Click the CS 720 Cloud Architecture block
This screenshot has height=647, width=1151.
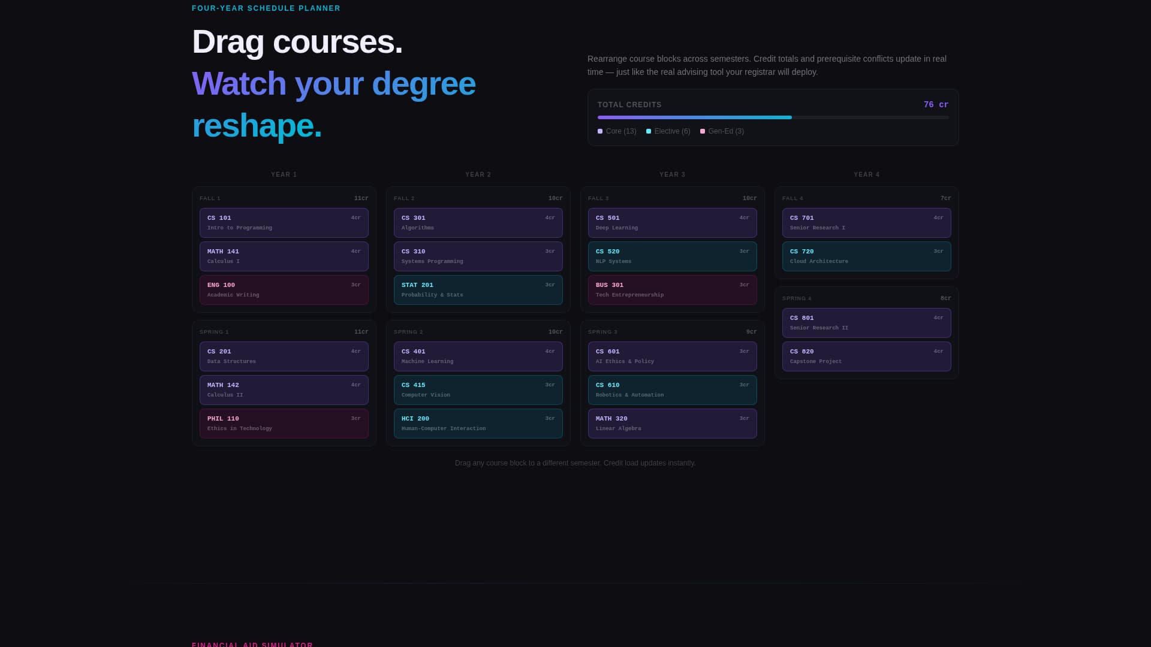(x=866, y=256)
